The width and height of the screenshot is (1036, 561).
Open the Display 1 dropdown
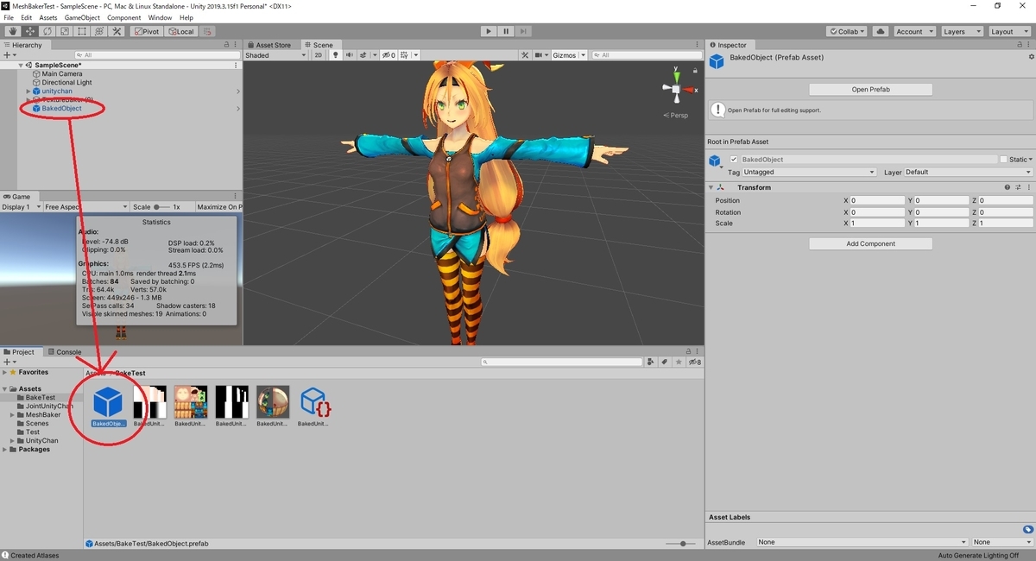click(x=20, y=207)
